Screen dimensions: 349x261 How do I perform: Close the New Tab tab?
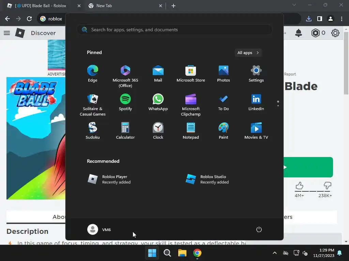pyautogui.click(x=161, y=6)
